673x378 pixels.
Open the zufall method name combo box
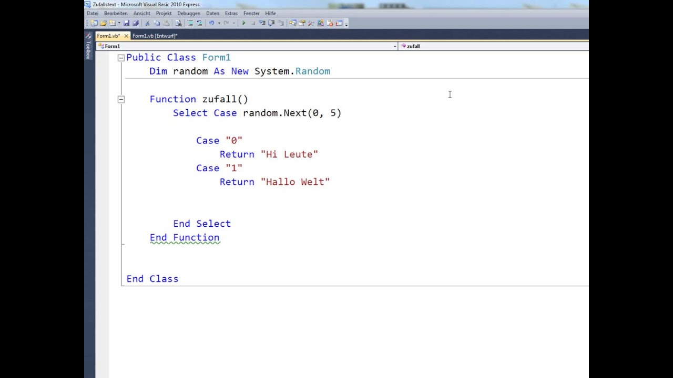(x=494, y=46)
